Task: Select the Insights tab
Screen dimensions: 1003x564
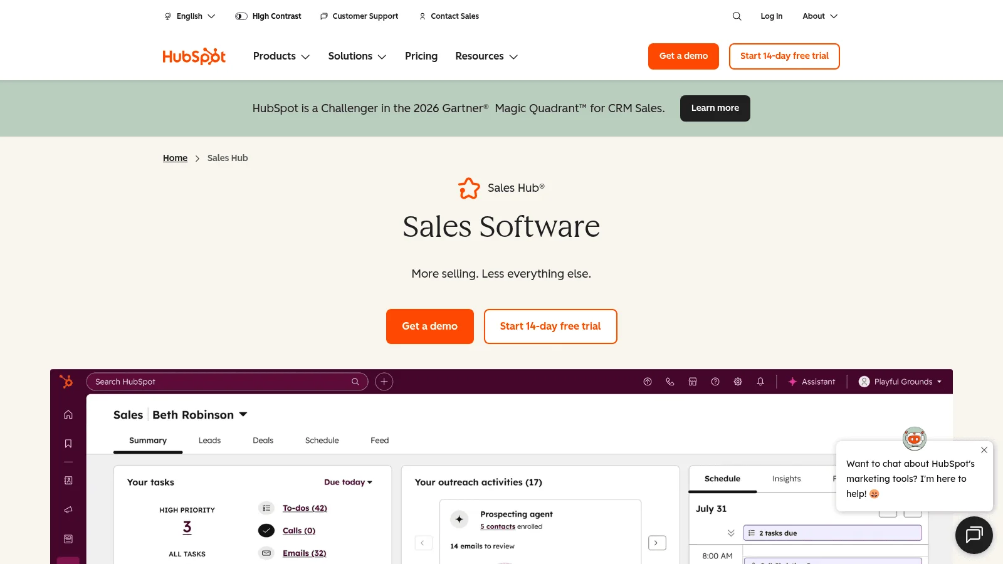Action: [x=786, y=479]
